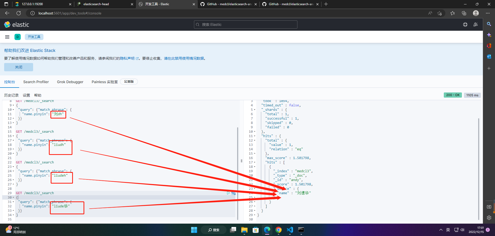Collapse editor fold arrow at line 23

click(13, 167)
